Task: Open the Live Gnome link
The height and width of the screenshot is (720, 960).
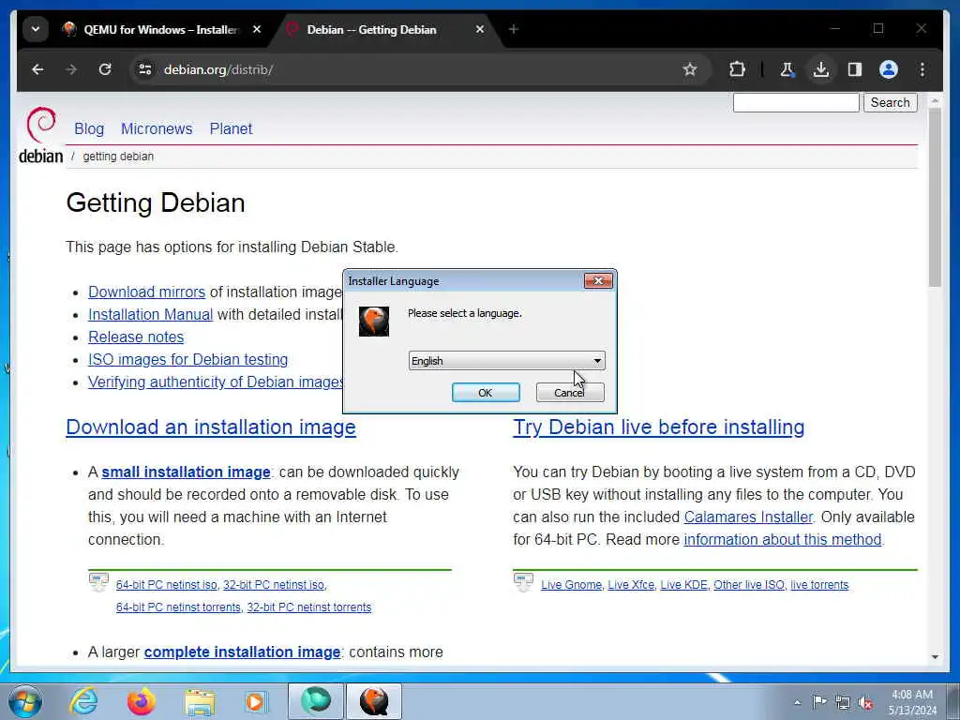Action: point(571,585)
